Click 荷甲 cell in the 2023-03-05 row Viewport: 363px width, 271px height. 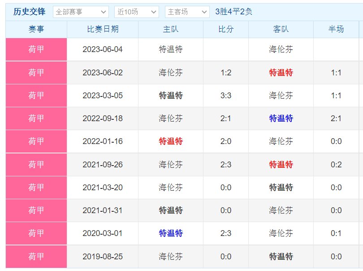coord(36,96)
